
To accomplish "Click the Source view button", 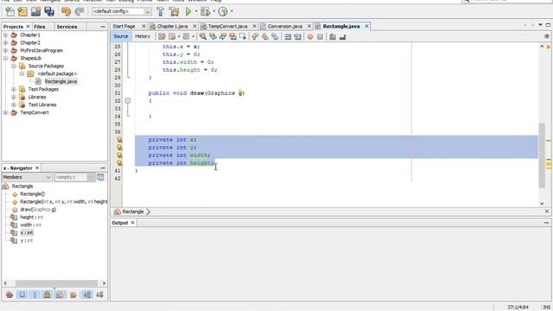I will 121,36.
